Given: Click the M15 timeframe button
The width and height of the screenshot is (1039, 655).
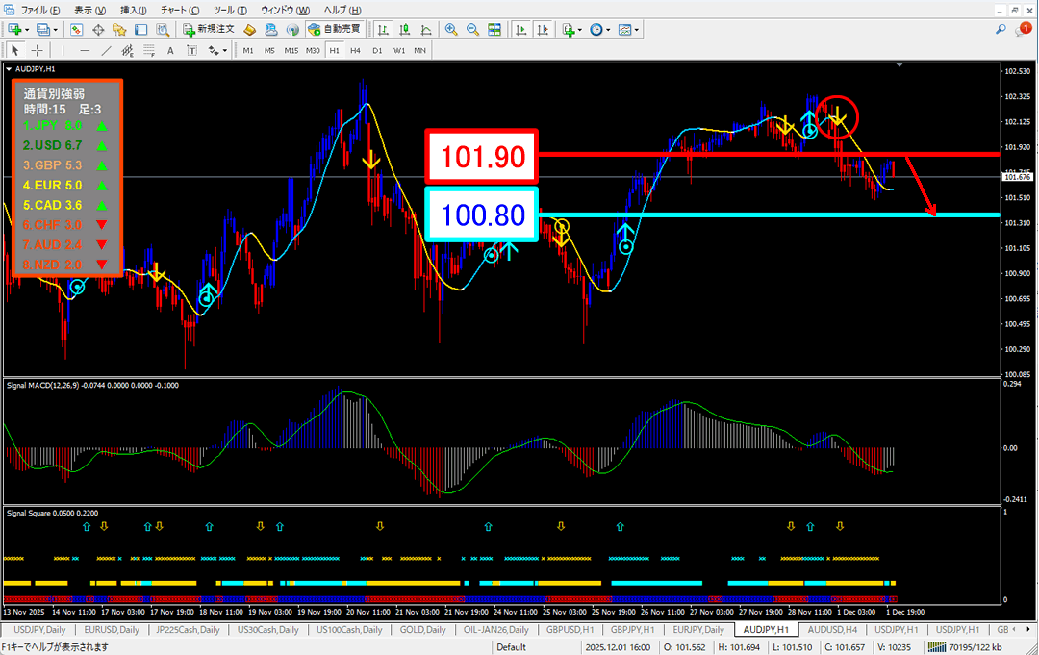Looking at the screenshot, I should [x=291, y=50].
